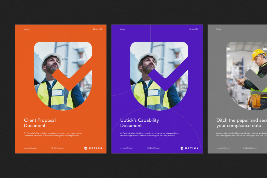The image size is (267, 178).
Task: Click the worker photo on the grey cover
Action: [247, 76]
